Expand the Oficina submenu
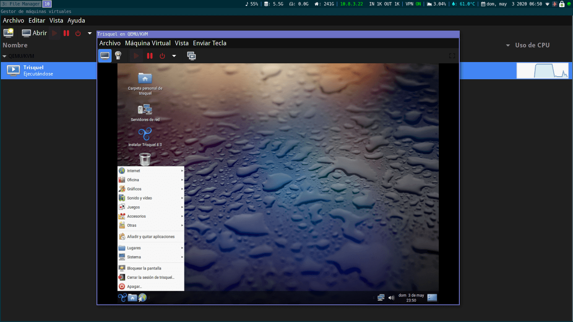 tap(151, 180)
